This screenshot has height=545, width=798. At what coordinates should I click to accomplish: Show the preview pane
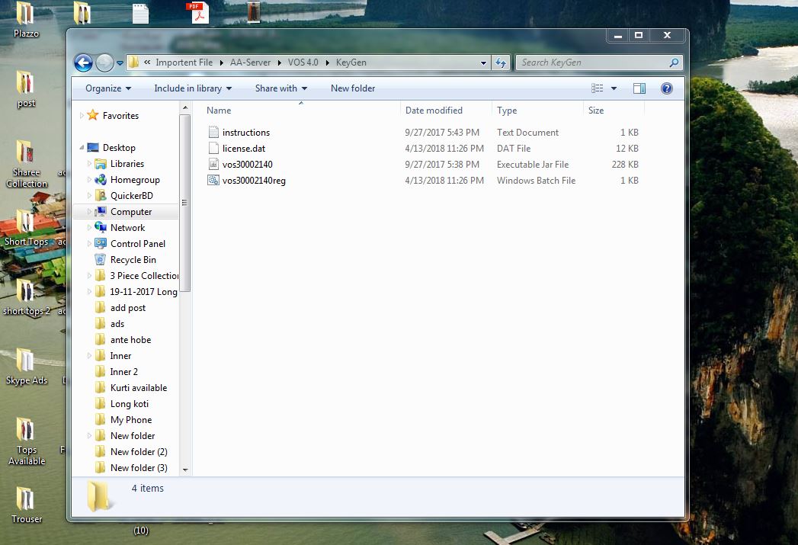(x=639, y=88)
